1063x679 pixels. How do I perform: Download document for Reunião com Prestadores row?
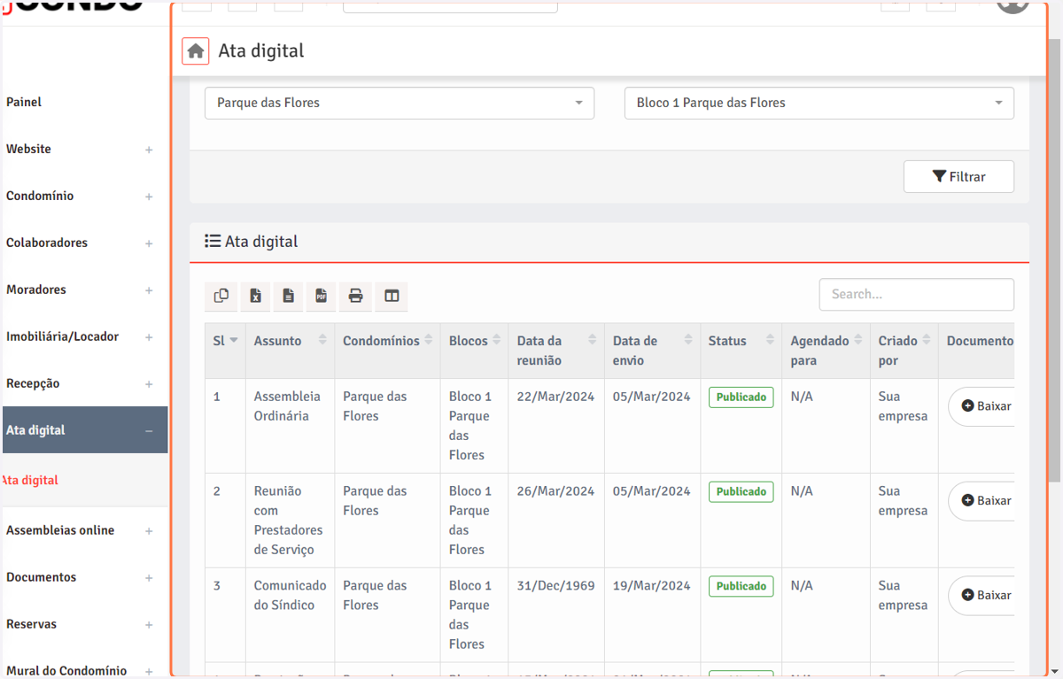(x=982, y=501)
